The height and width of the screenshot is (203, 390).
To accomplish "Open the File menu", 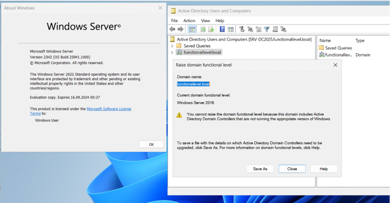I will click(x=174, y=21).
